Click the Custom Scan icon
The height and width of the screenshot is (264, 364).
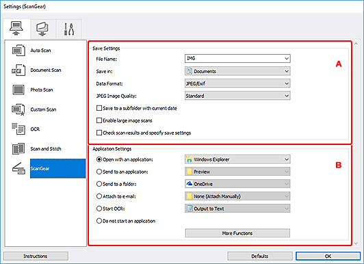click(18, 109)
